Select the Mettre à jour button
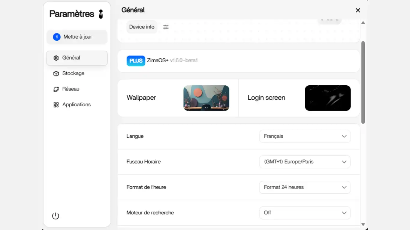410x230 pixels. tap(77, 37)
